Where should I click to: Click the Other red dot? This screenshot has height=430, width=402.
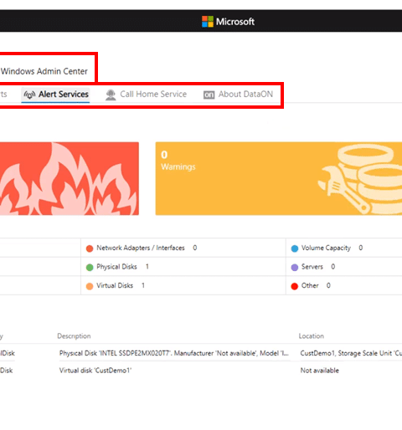[295, 286]
